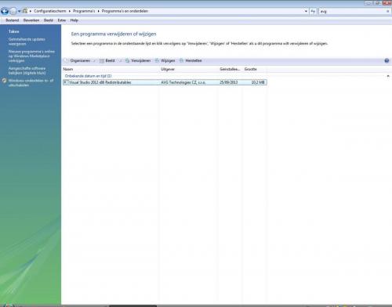392x307 pixels.
Task: Click the blue help question icon
Action: coord(387,60)
